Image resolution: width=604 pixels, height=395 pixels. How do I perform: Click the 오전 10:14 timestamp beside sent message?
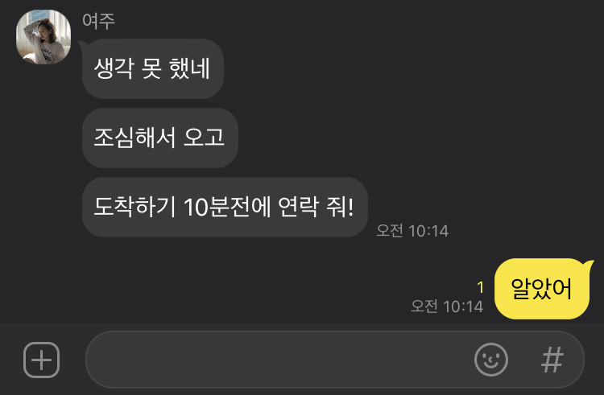click(x=447, y=307)
